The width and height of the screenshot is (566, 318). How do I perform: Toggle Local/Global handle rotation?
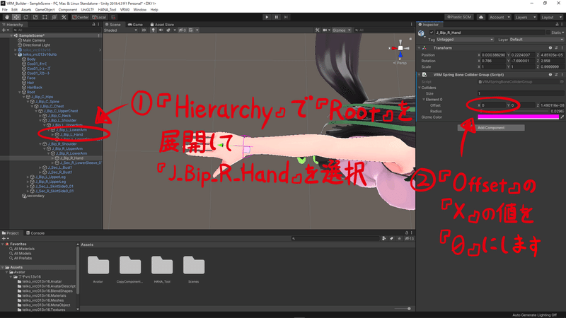coord(99,17)
